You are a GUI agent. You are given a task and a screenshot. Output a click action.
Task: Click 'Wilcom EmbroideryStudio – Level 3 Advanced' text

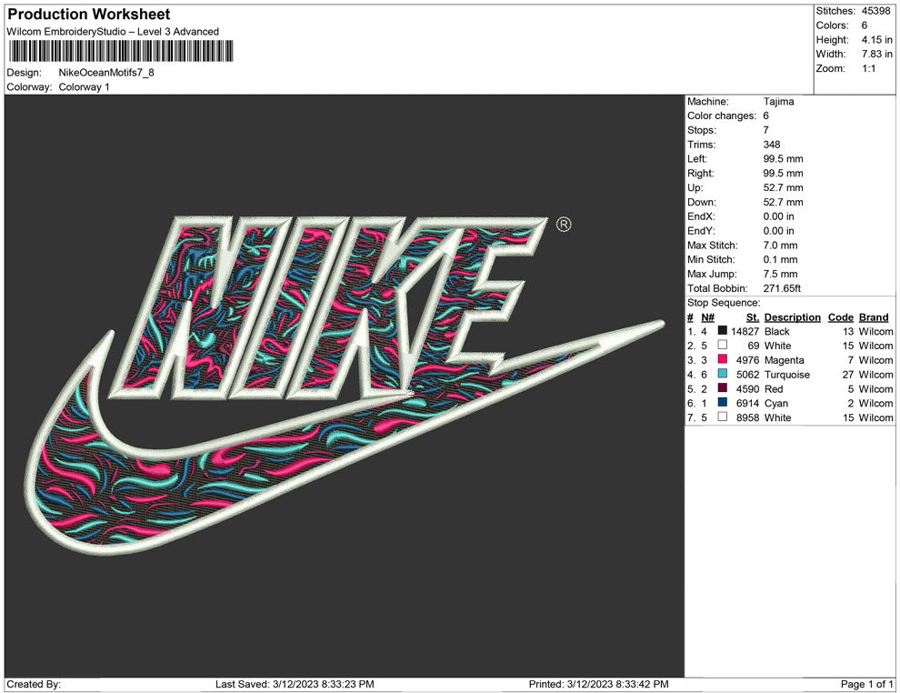pos(113,32)
